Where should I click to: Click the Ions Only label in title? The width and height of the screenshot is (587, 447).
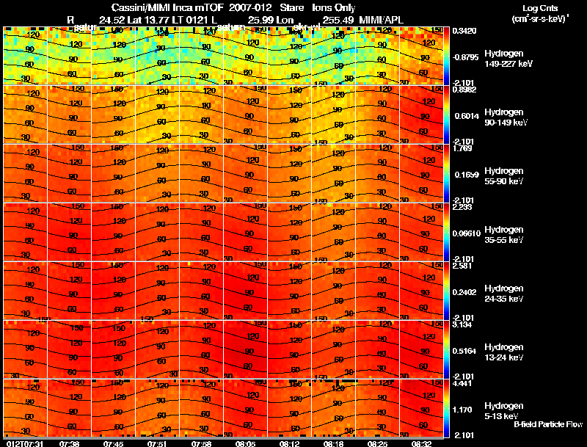coord(334,8)
